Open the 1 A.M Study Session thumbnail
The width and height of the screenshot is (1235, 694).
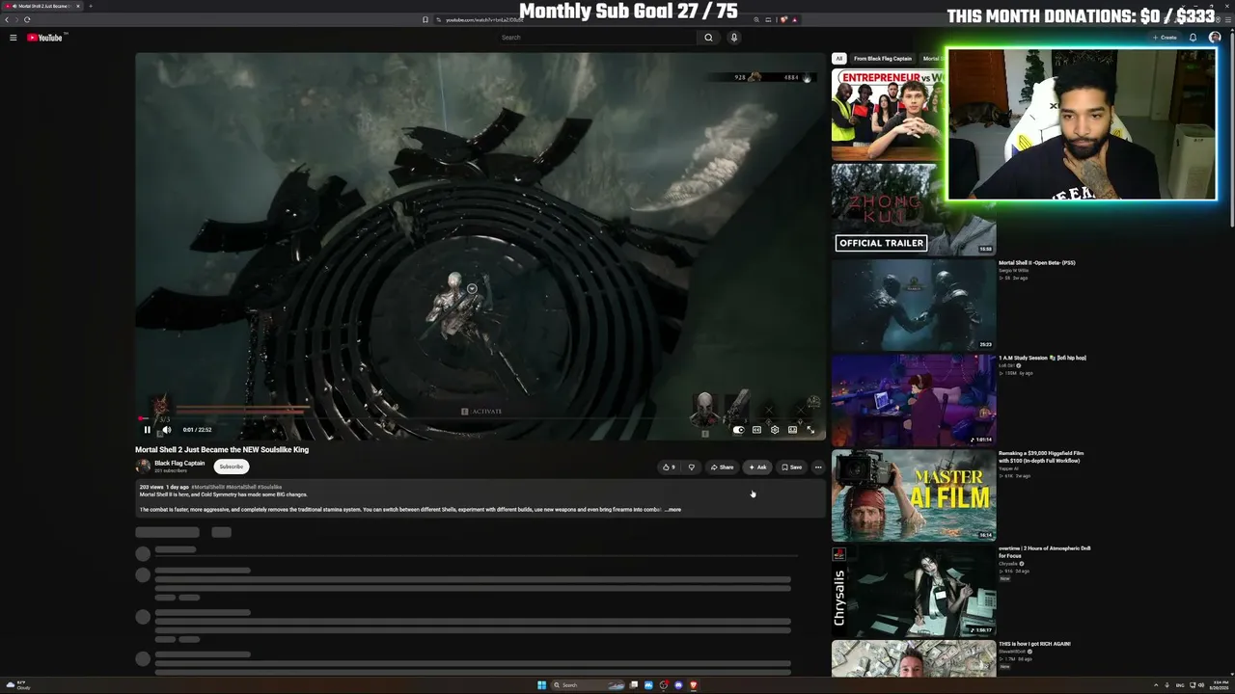(914, 400)
